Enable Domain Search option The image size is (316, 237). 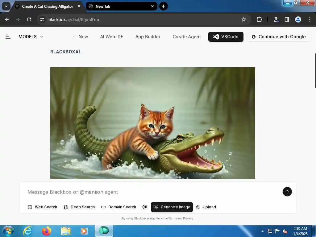118,207
